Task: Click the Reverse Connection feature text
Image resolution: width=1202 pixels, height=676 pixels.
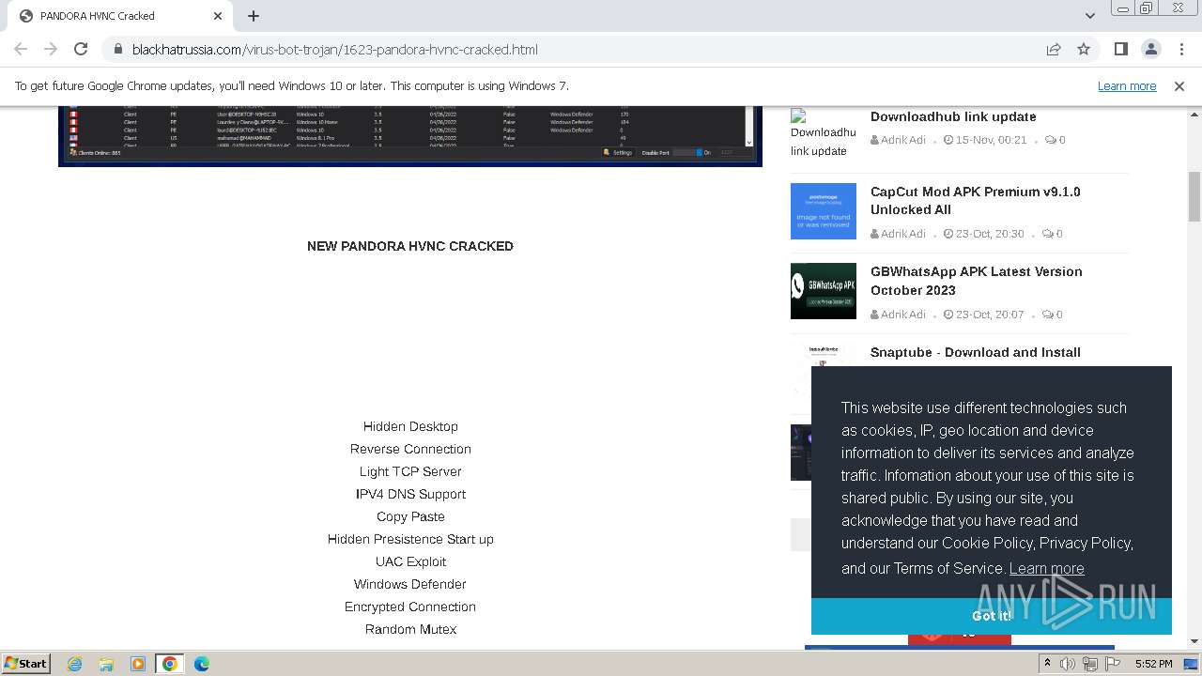Action: pyautogui.click(x=410, y=449)
